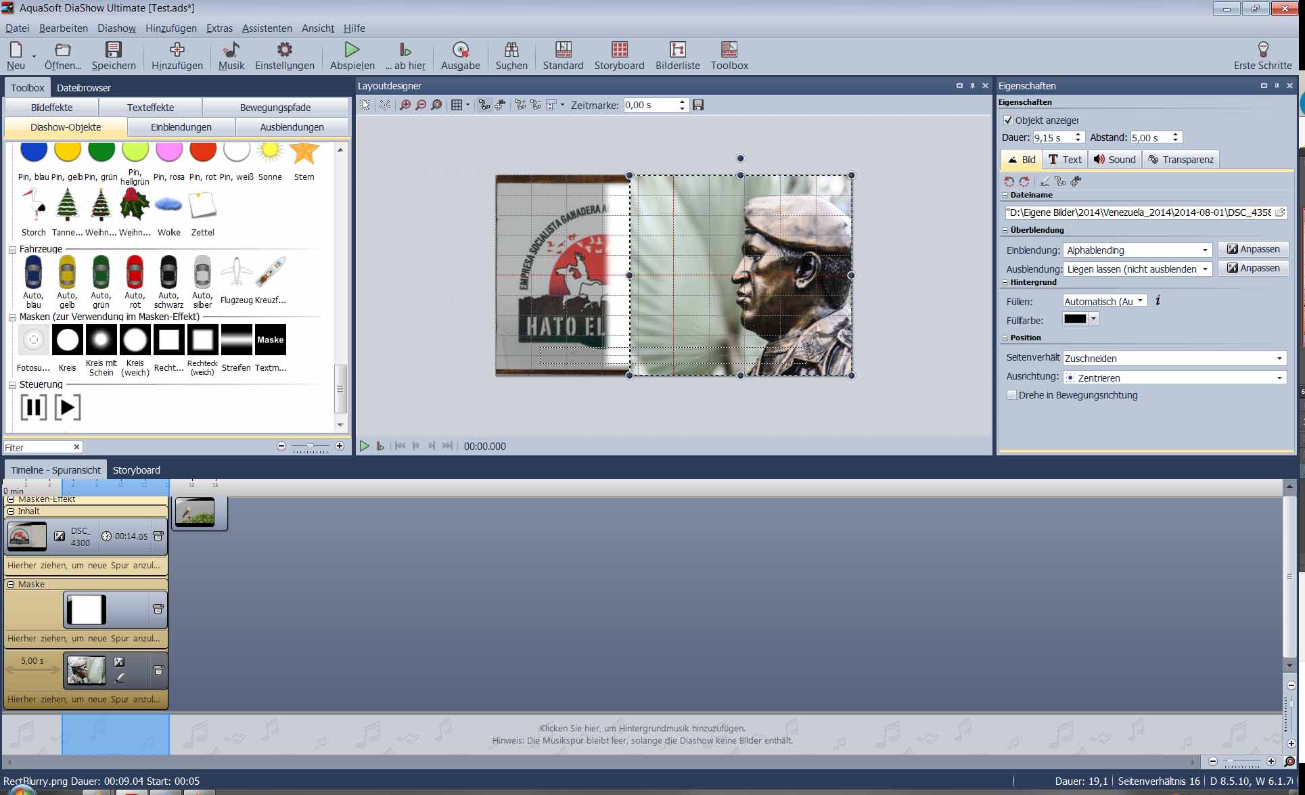Viewport: 1305px width, 795px height.
Task: Open the Einblendung Alphablending dropdown
Action: [x=1204, y=250]
